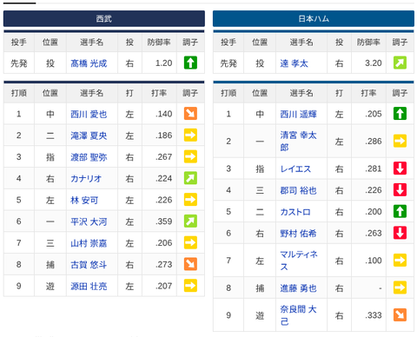The height and width of the screenshot is (337, 417).
Task: Click the yellow arrow for 進藤 勇也
Action: coord(400,287)
